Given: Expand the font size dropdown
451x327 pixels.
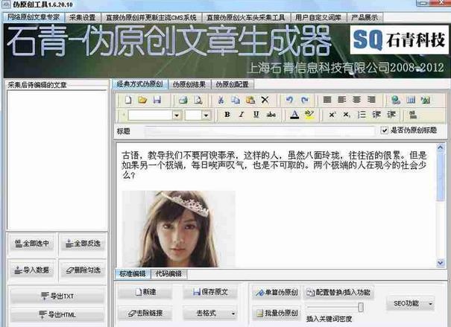Looking at the screenshot, I should pos(206,115).
